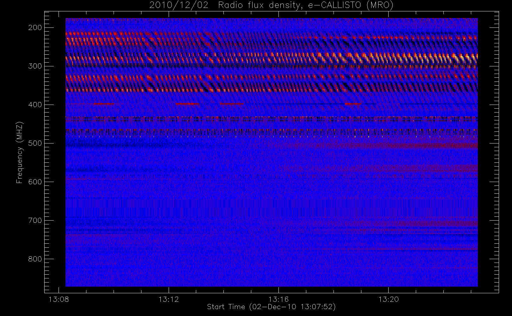The width and height of the screenshot is (512, 316).
Task: Click the 200 frequency tick label
Action: 35,27
